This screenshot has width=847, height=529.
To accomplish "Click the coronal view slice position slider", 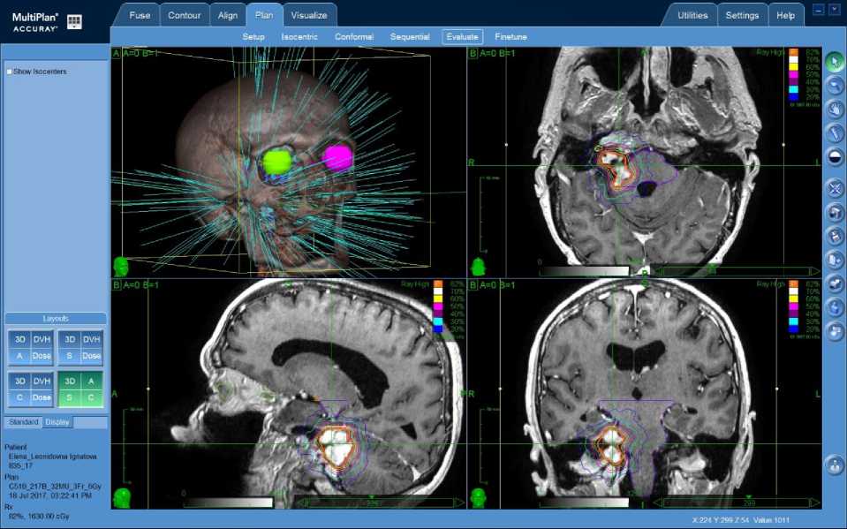I will pyautogui.click(x=737, y=503).
